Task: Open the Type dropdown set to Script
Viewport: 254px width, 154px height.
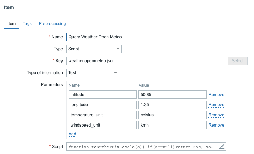Action: pos(94,49)
